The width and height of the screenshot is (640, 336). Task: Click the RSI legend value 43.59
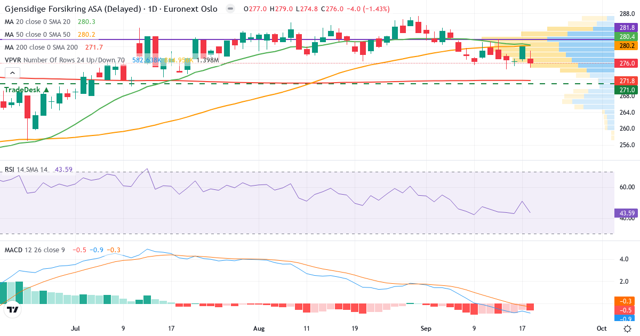tap(64, 170)
